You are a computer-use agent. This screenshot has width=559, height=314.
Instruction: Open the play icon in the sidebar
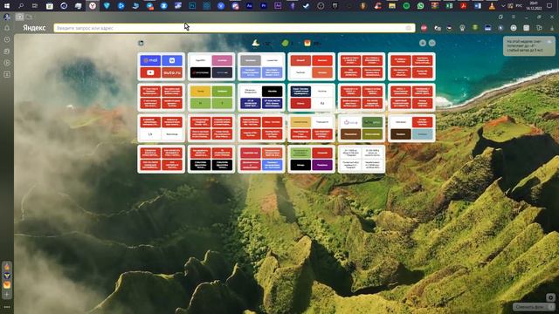[x=7, y=63]
